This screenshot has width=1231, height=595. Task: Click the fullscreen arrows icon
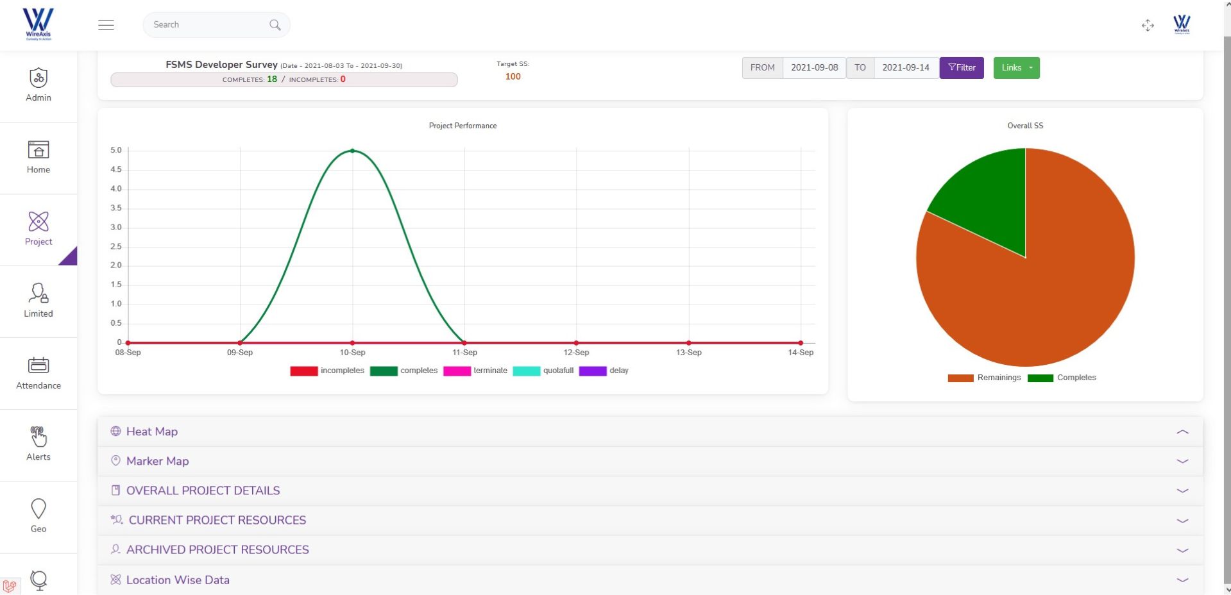pyautogui.click(x=1148, y=26)
